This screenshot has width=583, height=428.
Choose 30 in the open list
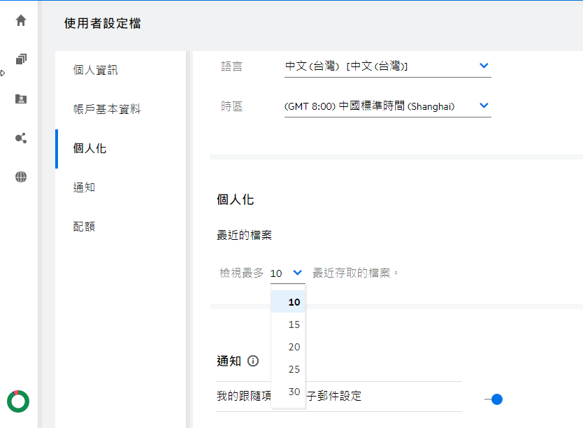[x=294, y=392]
